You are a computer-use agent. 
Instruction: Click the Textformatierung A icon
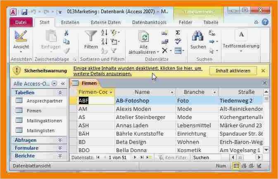click(x=241, y=35)
